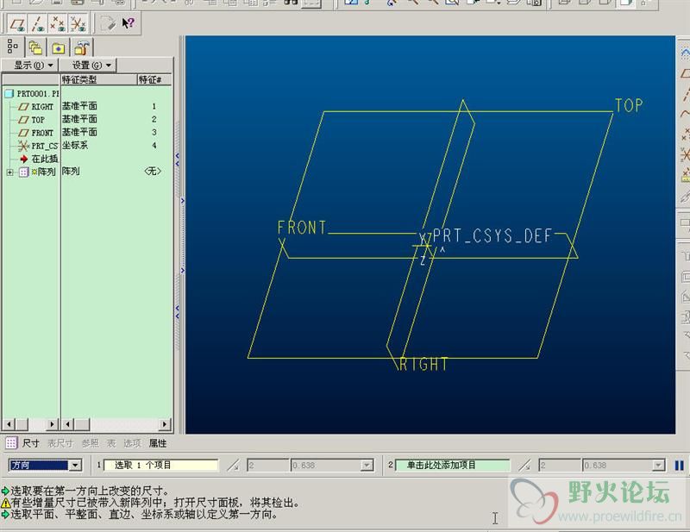
Task: Toggle datum axis display on the toolbar
Action: click(38, 23)
